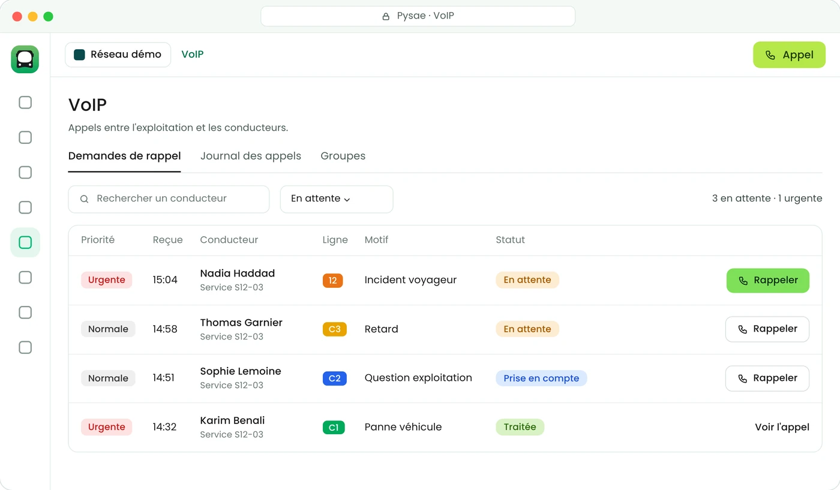Click the green line C1 badge
840x490 pixels.
pyautogui.click(x=334, y=428)
